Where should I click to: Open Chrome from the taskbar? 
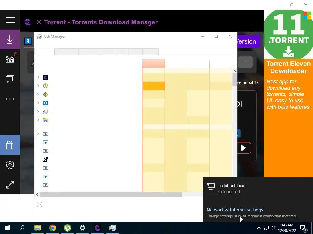(x=53, y=228)
